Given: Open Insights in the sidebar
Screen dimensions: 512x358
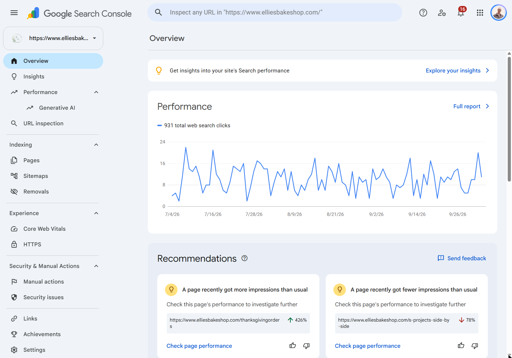Looking at the screenshot, I should pyautogui.click(x=53, y=76).
